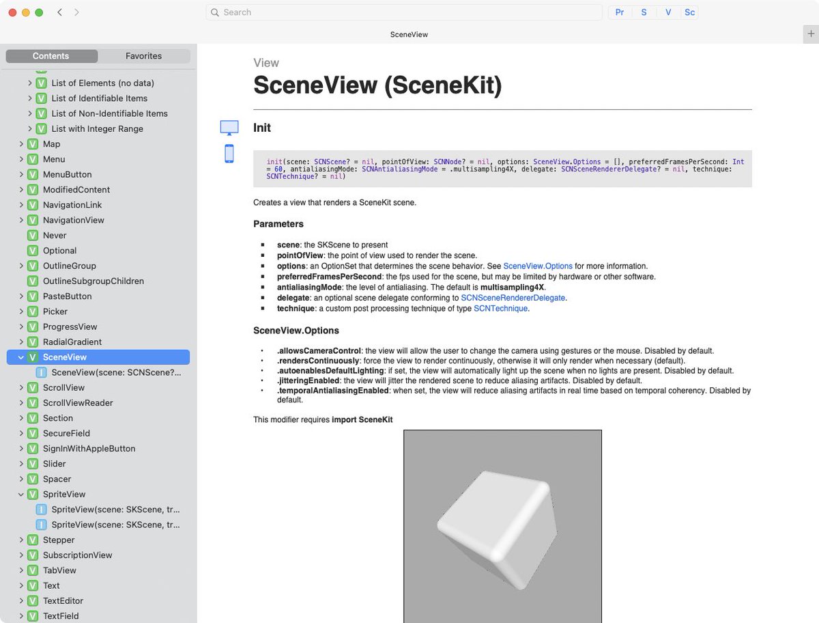Click the V icon beside OutlineSubgroupChildren
Viewport: 819px width, 623px height.
click(x=32, y=281)
